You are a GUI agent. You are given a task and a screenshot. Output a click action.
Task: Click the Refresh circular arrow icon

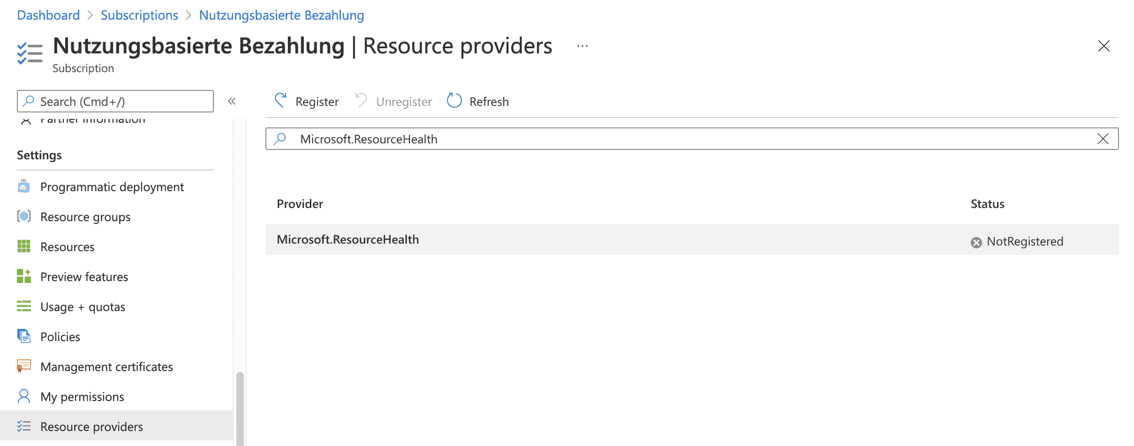(x=454, y=101)
